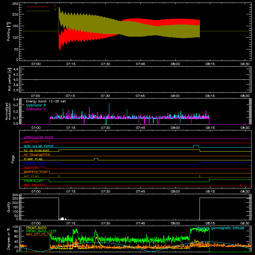Select the ECLIPSE_FLAG label

(x=35, y=164)
